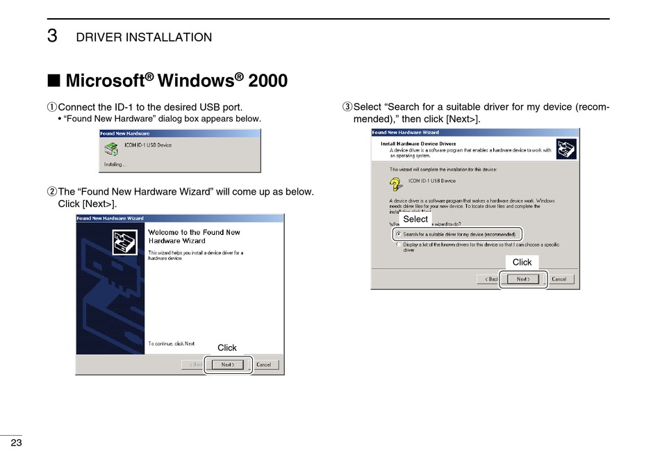Screen dimensions: 660x467
Task: Click 'To continue, click Next.' text
Action: 172,343
